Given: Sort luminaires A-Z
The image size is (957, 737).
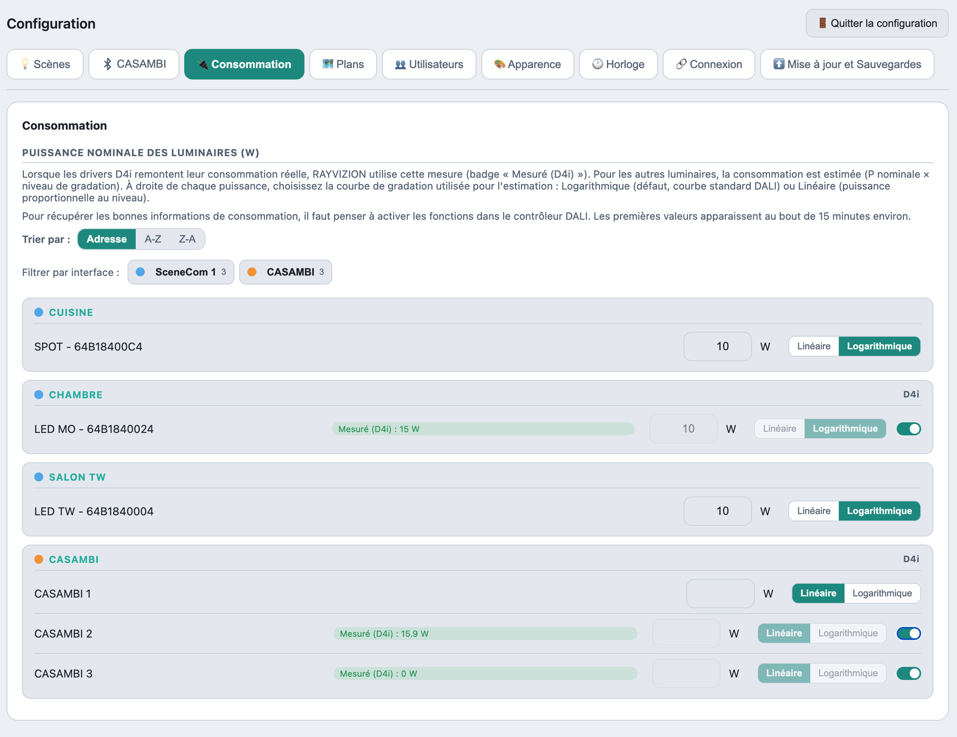Looking at the screenshot, I should pos(153,239).
